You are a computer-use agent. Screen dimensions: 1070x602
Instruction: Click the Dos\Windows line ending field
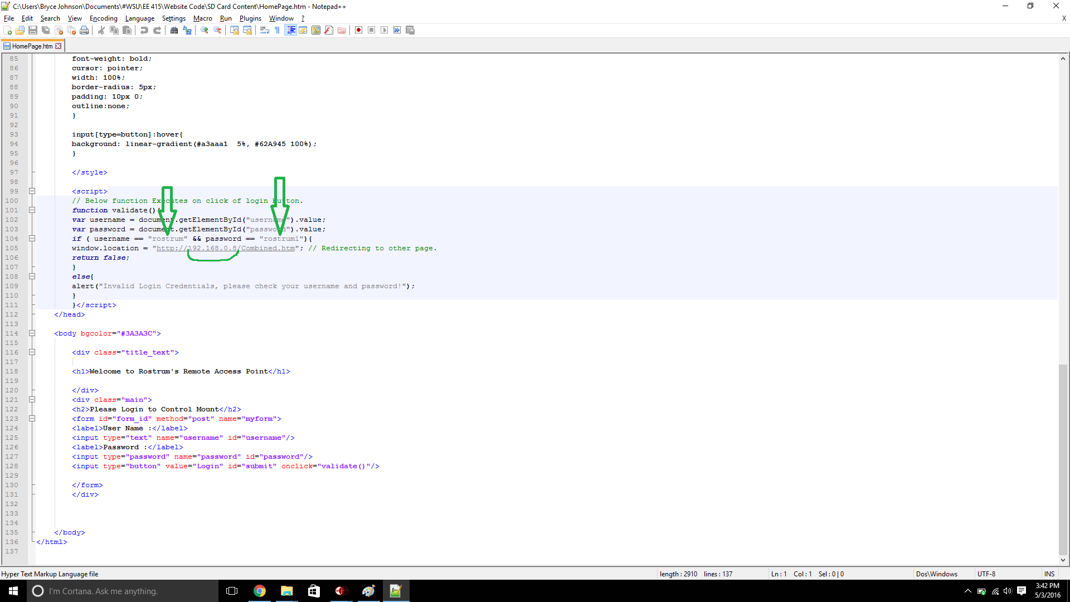pyautogui.click(x=936, y=574)
